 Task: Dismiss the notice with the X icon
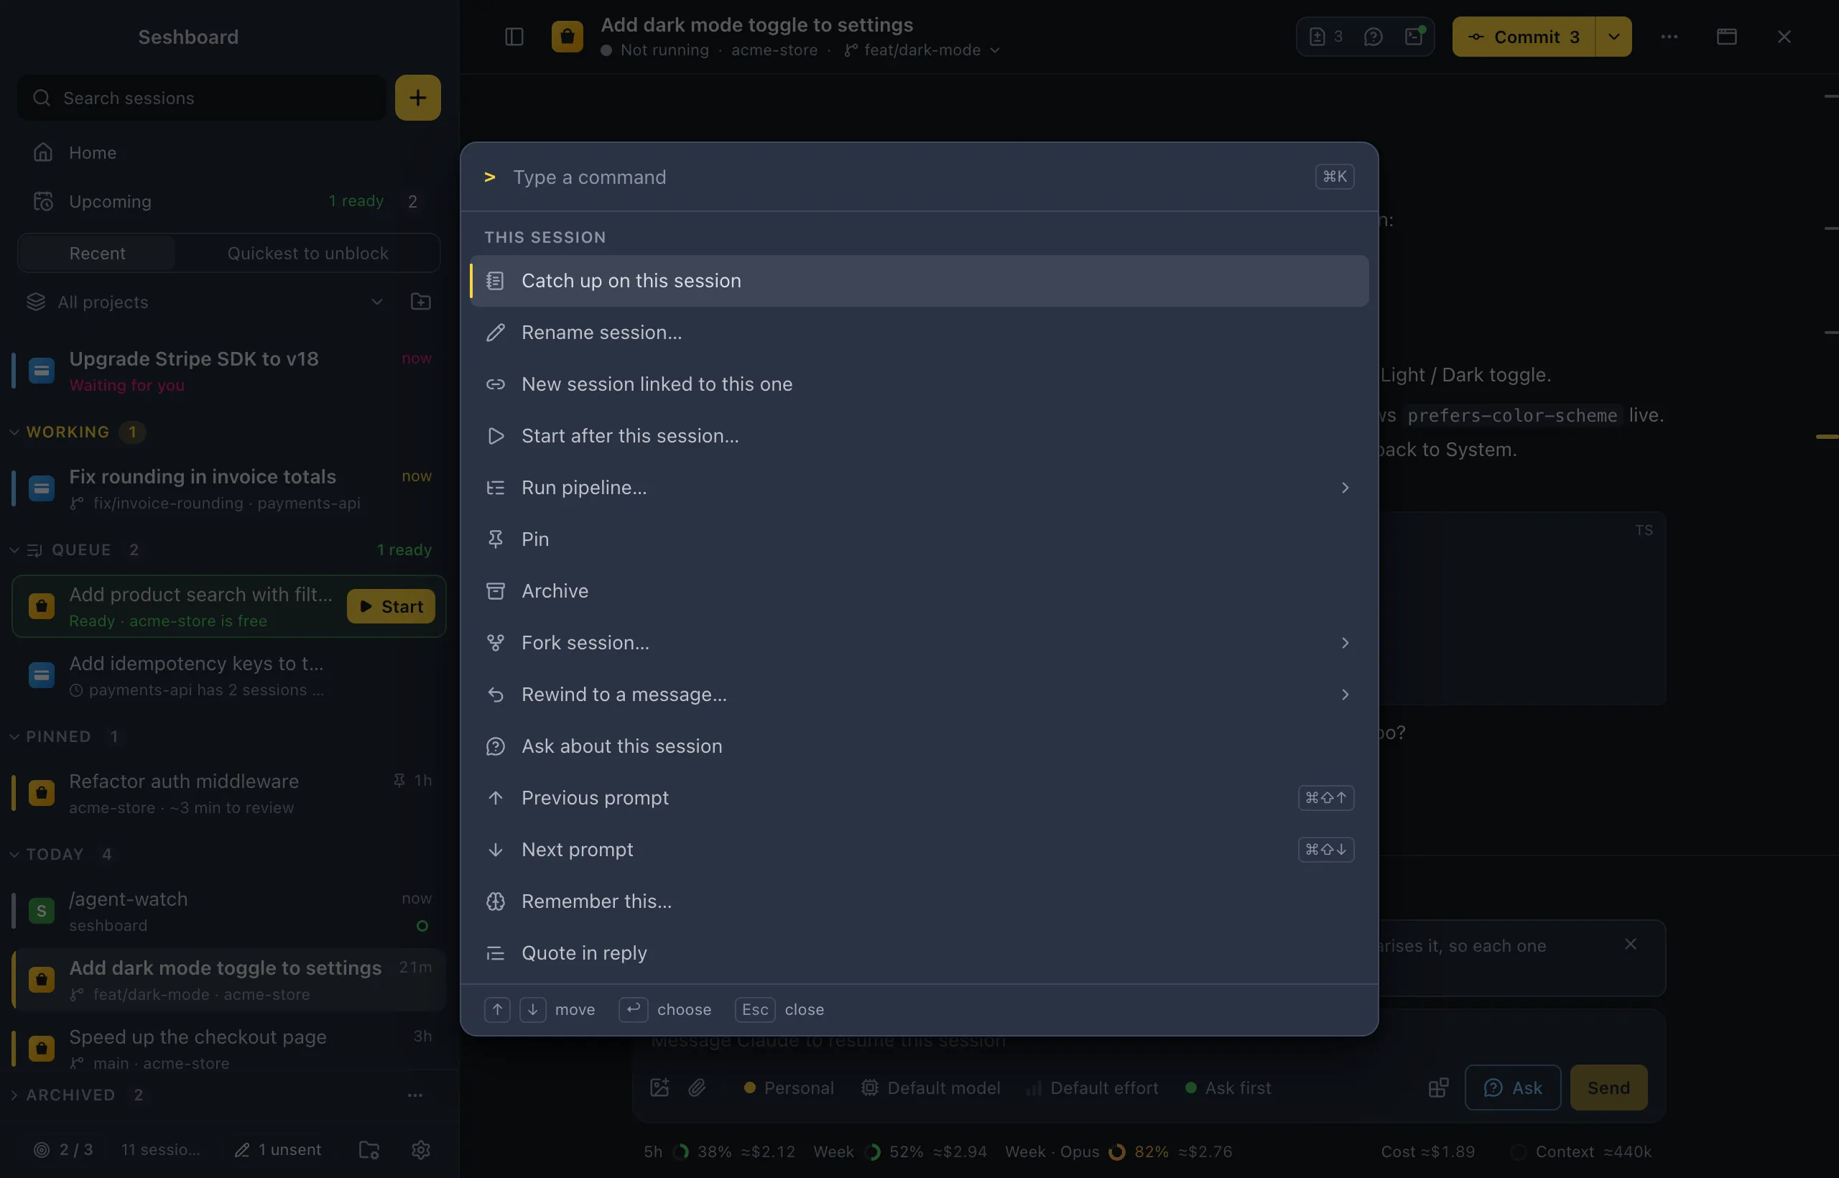coord(1630,944)
